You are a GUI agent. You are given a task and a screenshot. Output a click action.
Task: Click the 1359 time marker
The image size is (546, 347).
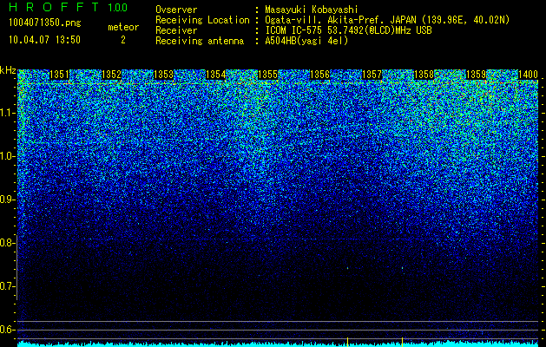point(476,75)
